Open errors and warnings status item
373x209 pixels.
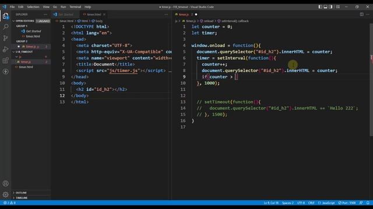(9, 203)
